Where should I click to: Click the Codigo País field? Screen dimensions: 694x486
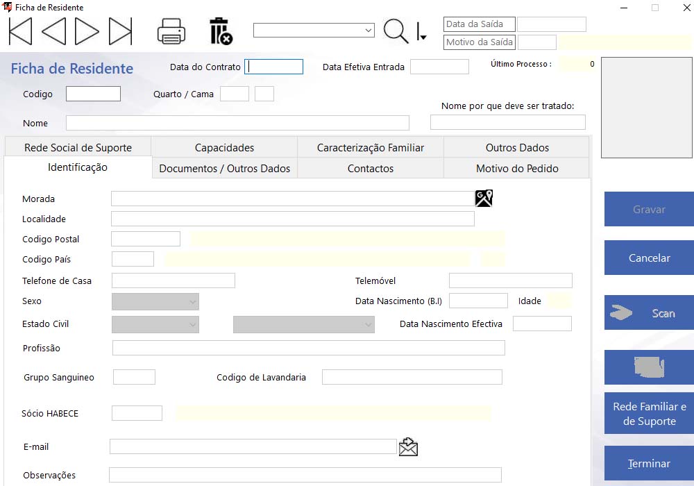point(133,259)
